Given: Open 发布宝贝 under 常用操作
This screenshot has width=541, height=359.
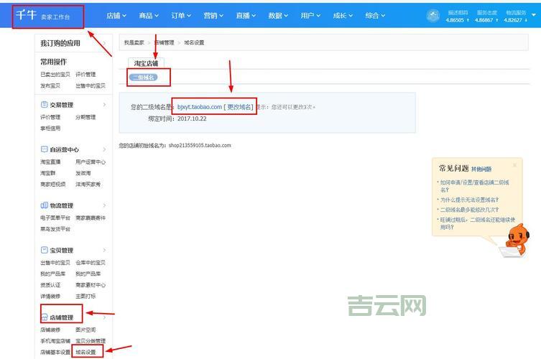Looking at the screenshot, I should coord(50,85).
